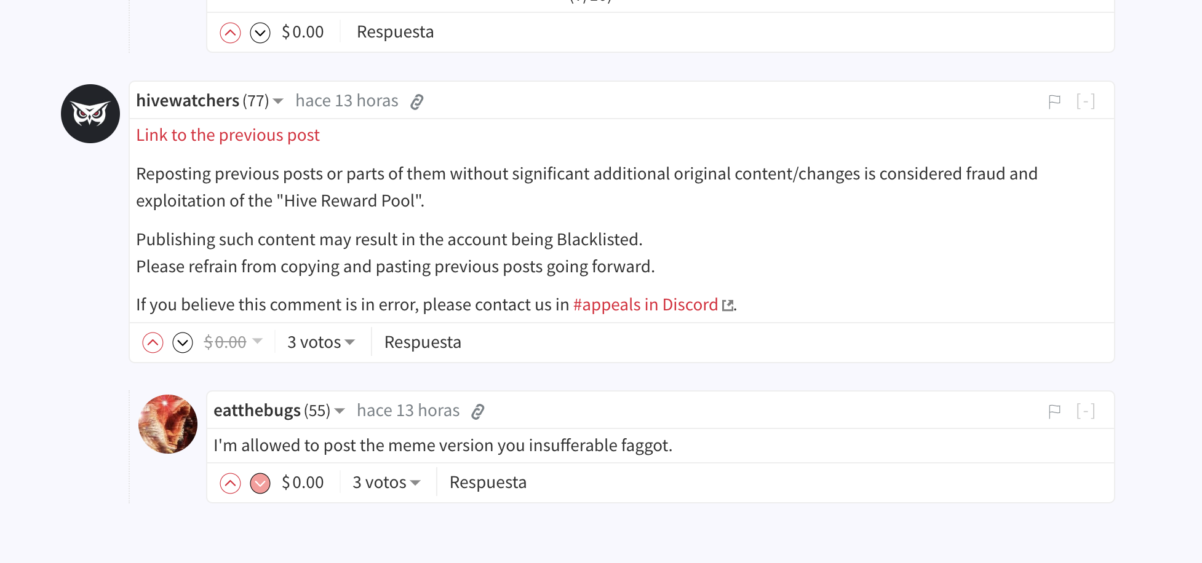Flag the hivewatchers comment

coord(1054,101)
